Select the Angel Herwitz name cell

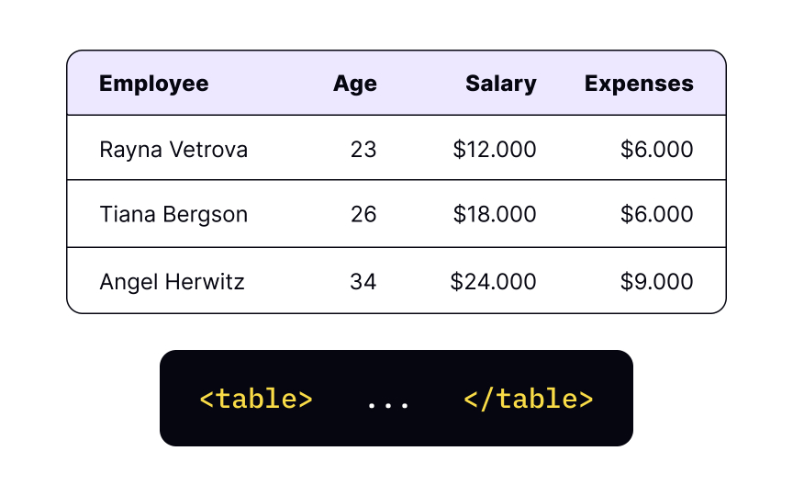(x=172, y=282)
